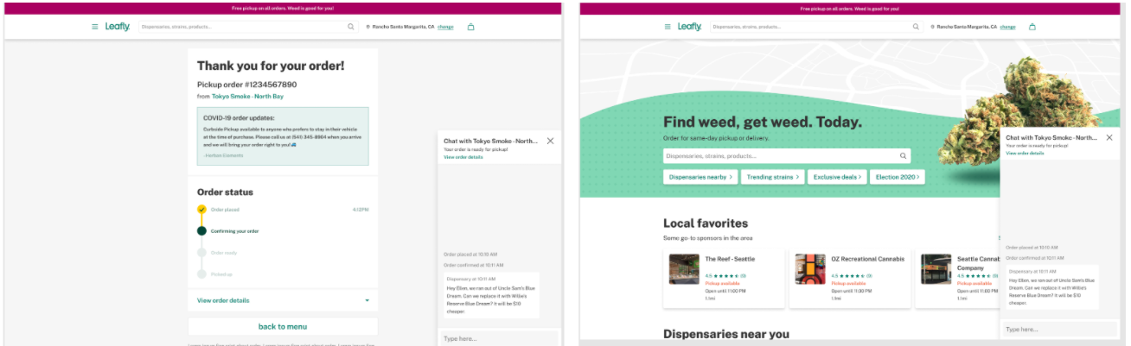Open OZ Recreational Cannabis thumbnail

point(811,269)
